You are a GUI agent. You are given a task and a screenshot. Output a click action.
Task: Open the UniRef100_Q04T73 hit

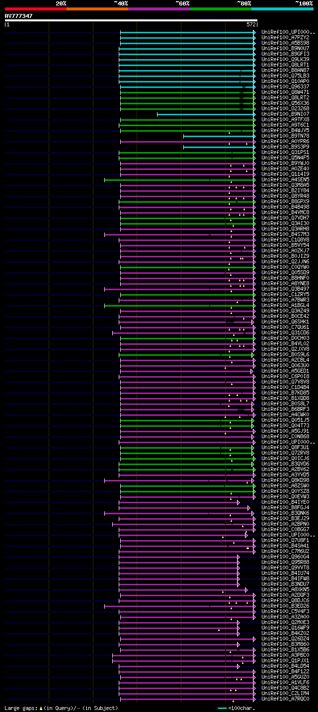pyautogui.click(x=285, y=426)
